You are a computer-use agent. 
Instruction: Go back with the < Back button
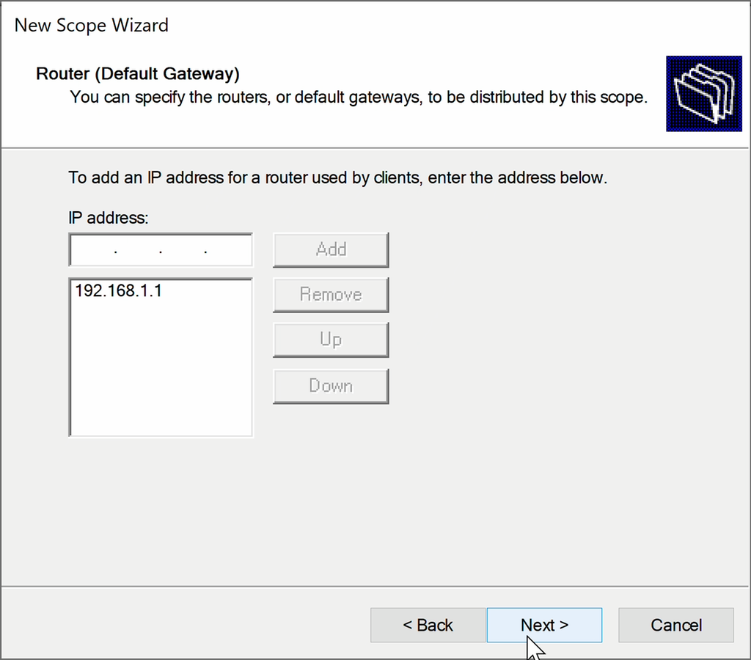point(428,625)
